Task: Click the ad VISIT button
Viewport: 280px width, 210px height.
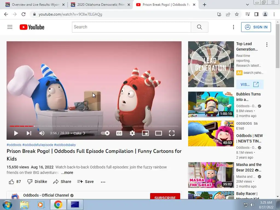Action: click(250, 84)
